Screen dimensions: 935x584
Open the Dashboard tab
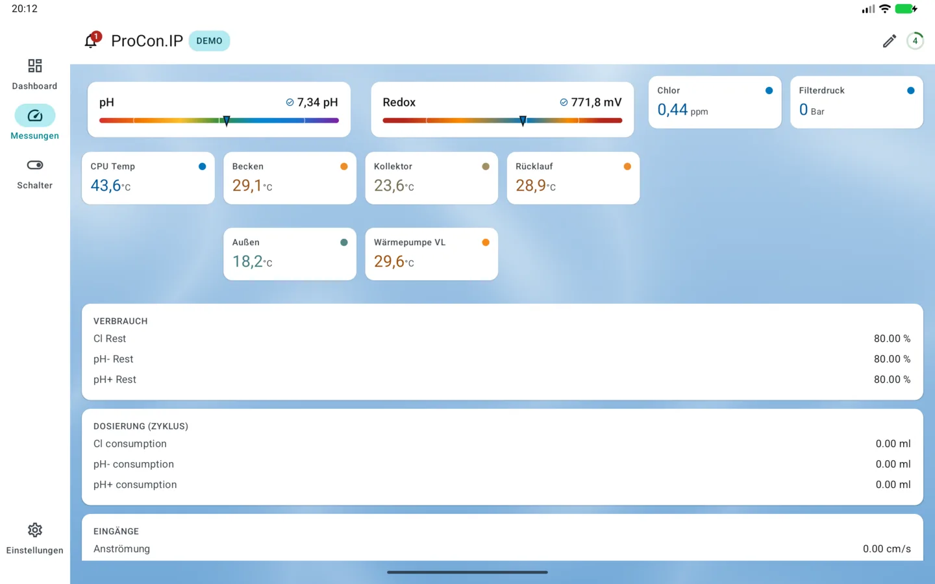coord(34,75)
